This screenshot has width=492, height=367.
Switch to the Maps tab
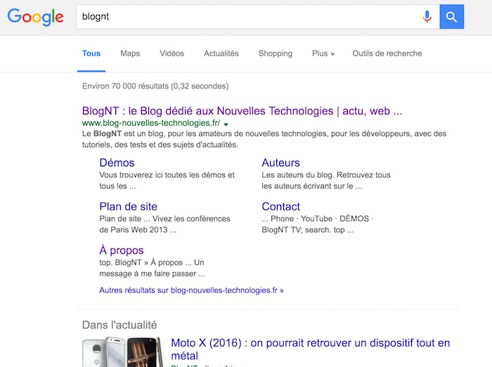(x=130, y=53)
